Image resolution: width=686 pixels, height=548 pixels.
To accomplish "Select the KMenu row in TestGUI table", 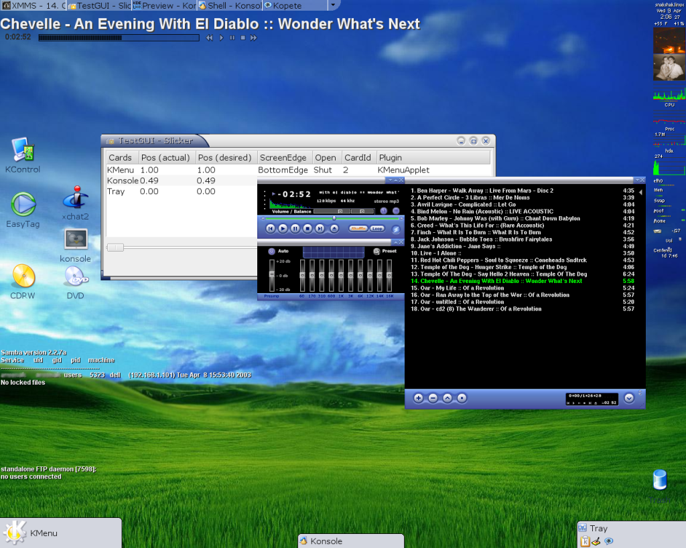I will tap(298, 170).
